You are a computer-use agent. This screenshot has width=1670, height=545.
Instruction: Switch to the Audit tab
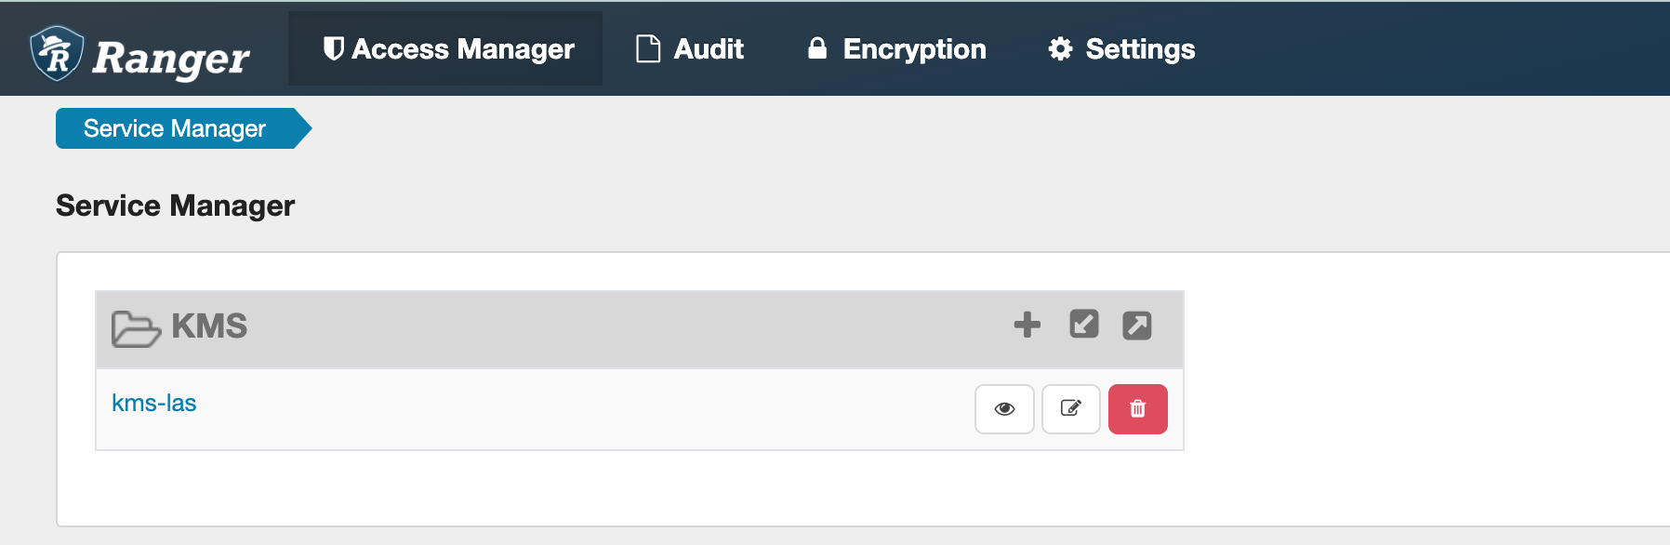pos(690,48)
